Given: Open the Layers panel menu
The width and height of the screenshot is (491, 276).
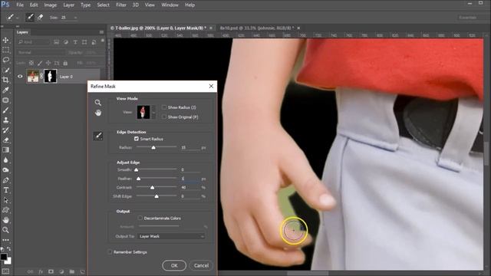Looking at the screenshot, I should click(x=101, y=32).
